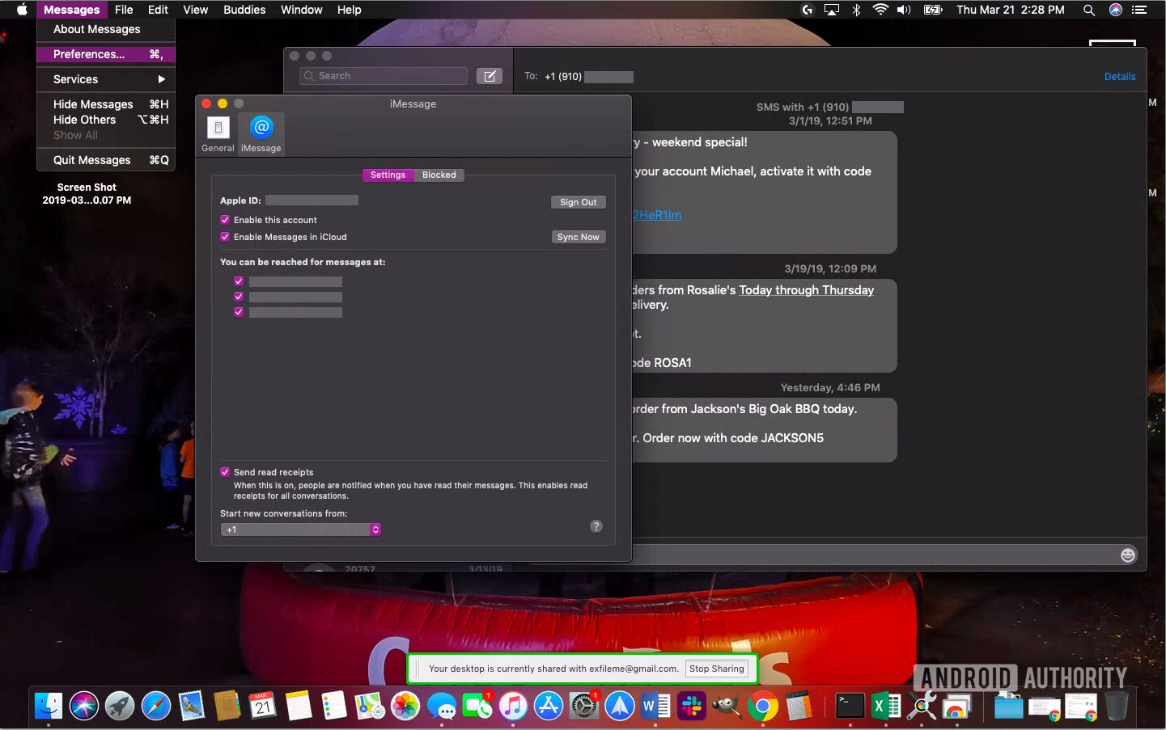Open Spotlight search magnifier in menu bar
1166x730 pixels.
pos(1089,10)
